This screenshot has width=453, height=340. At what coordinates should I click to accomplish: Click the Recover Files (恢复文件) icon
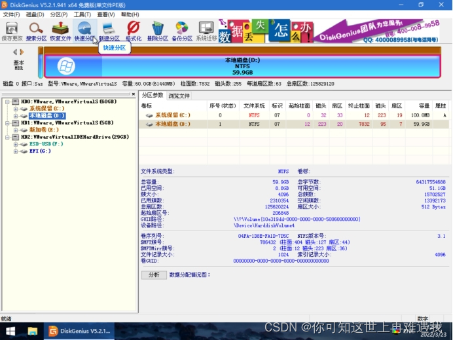(x=60, y=31)
